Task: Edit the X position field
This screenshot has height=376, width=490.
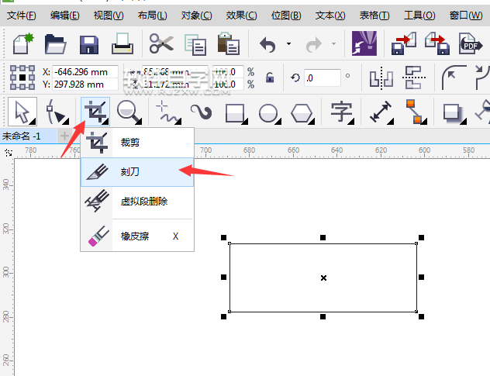Action: [85, 72]
